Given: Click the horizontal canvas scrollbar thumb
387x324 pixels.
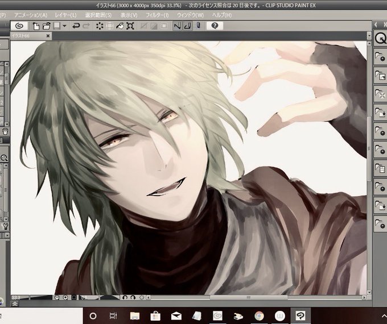Looking at the screenshot, I should click(249, 298).
